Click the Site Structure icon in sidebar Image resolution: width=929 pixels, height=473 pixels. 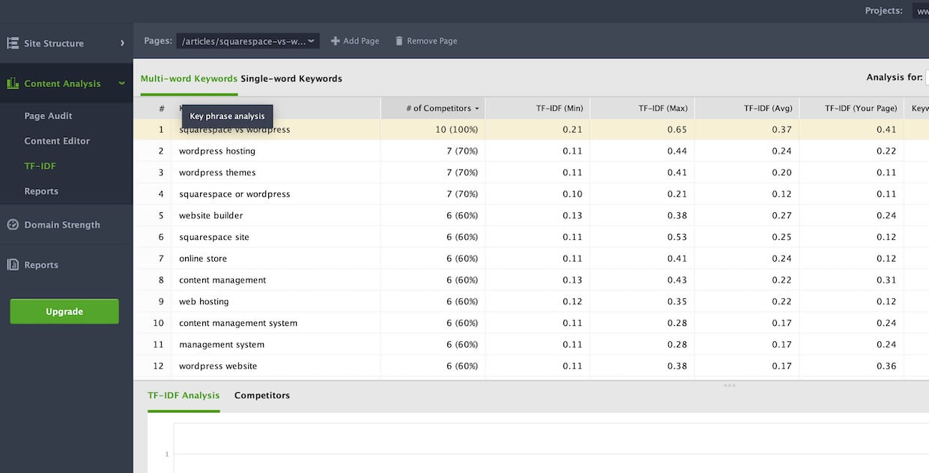pyautogui.click(x=13, y=43)
